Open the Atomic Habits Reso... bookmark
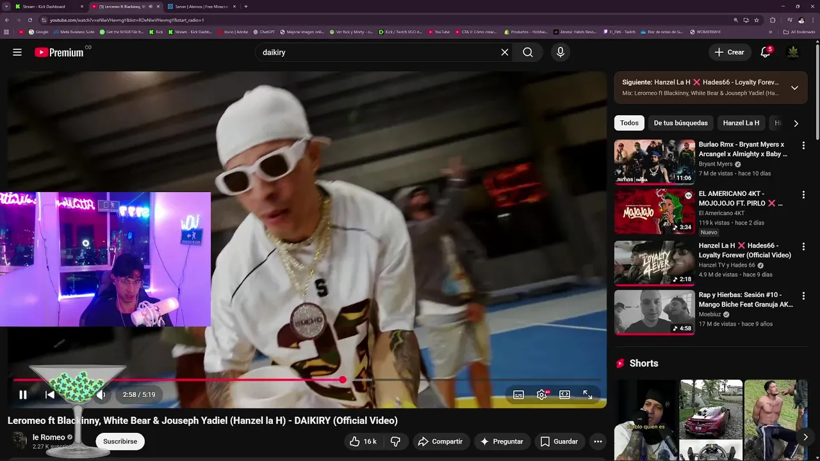Image resolution: width=820 pixels, height=461 pixels. coord(575,32)
